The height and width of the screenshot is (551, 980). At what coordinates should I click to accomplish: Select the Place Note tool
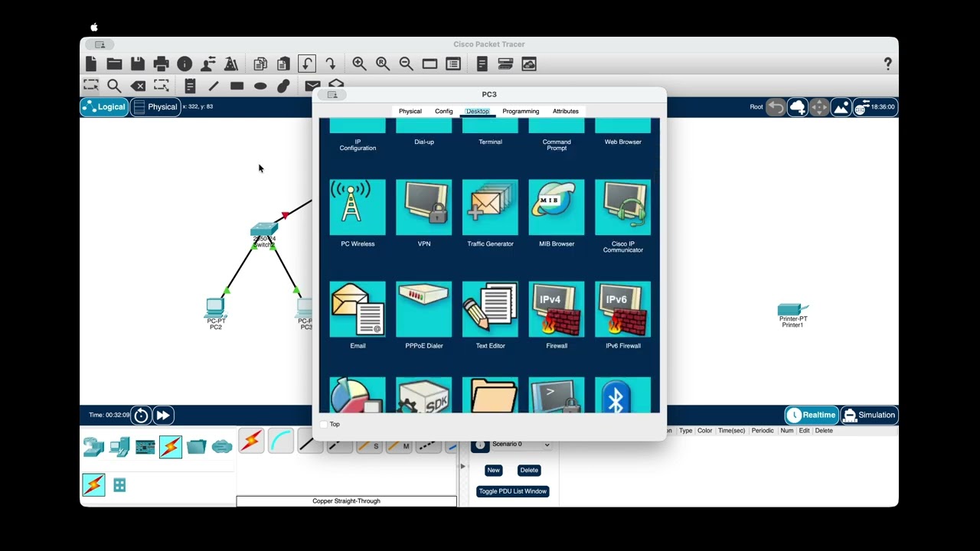190,86
